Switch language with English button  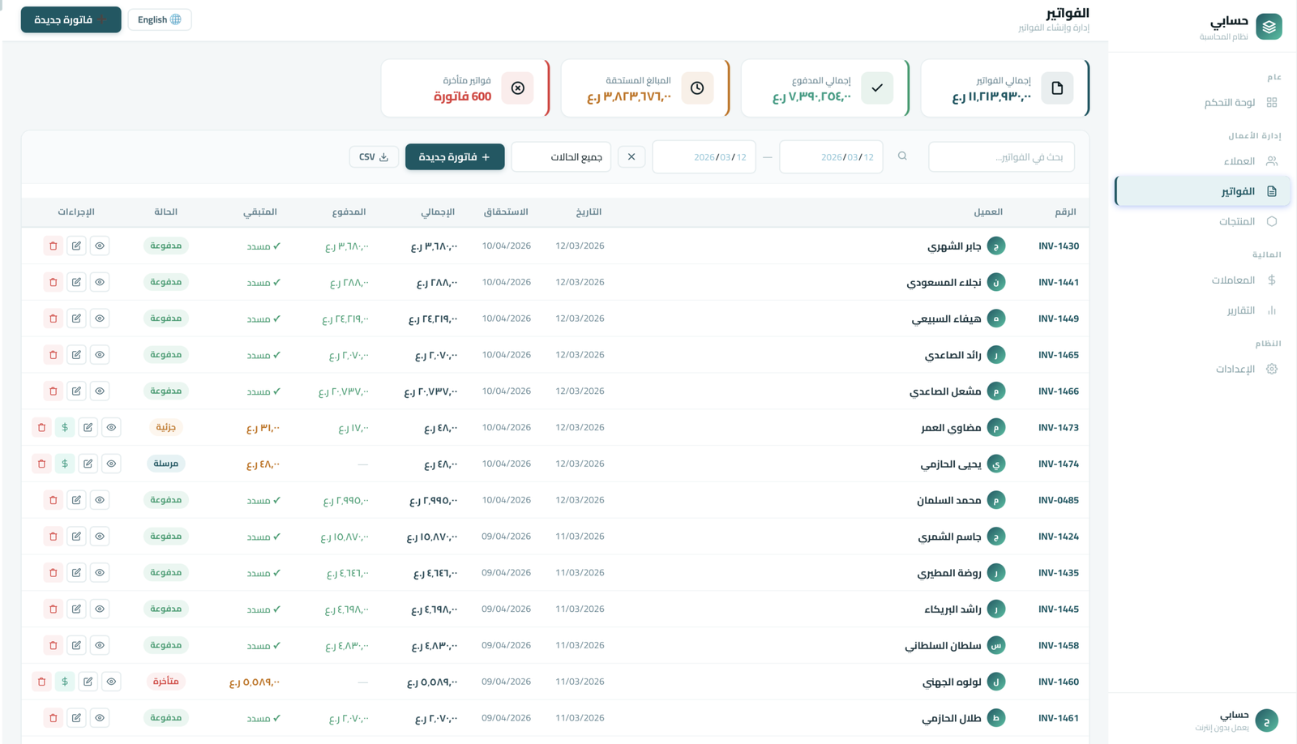(160, 19)
